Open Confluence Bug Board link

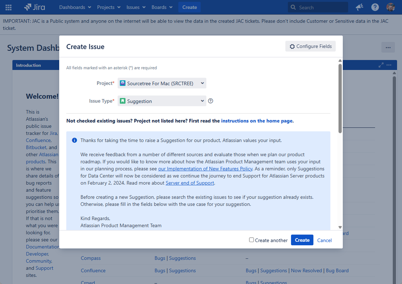[337, 270]
